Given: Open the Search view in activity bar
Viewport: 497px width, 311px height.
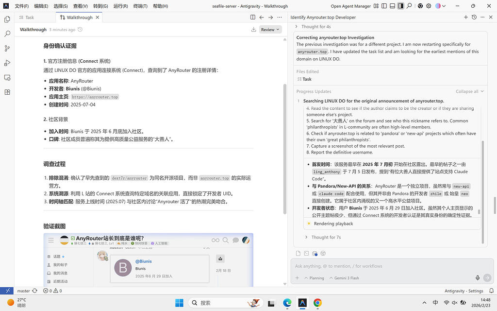Looking at the screenshot, I should 7,34.
